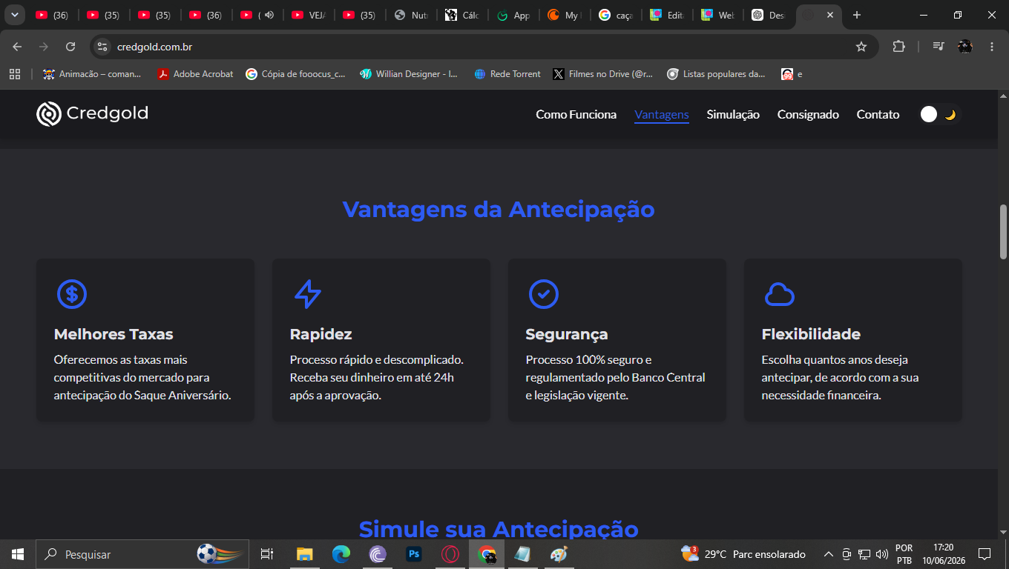Switch to the VEJA YouTube tab
The image size is (1009, 569).
pos(309,15)
